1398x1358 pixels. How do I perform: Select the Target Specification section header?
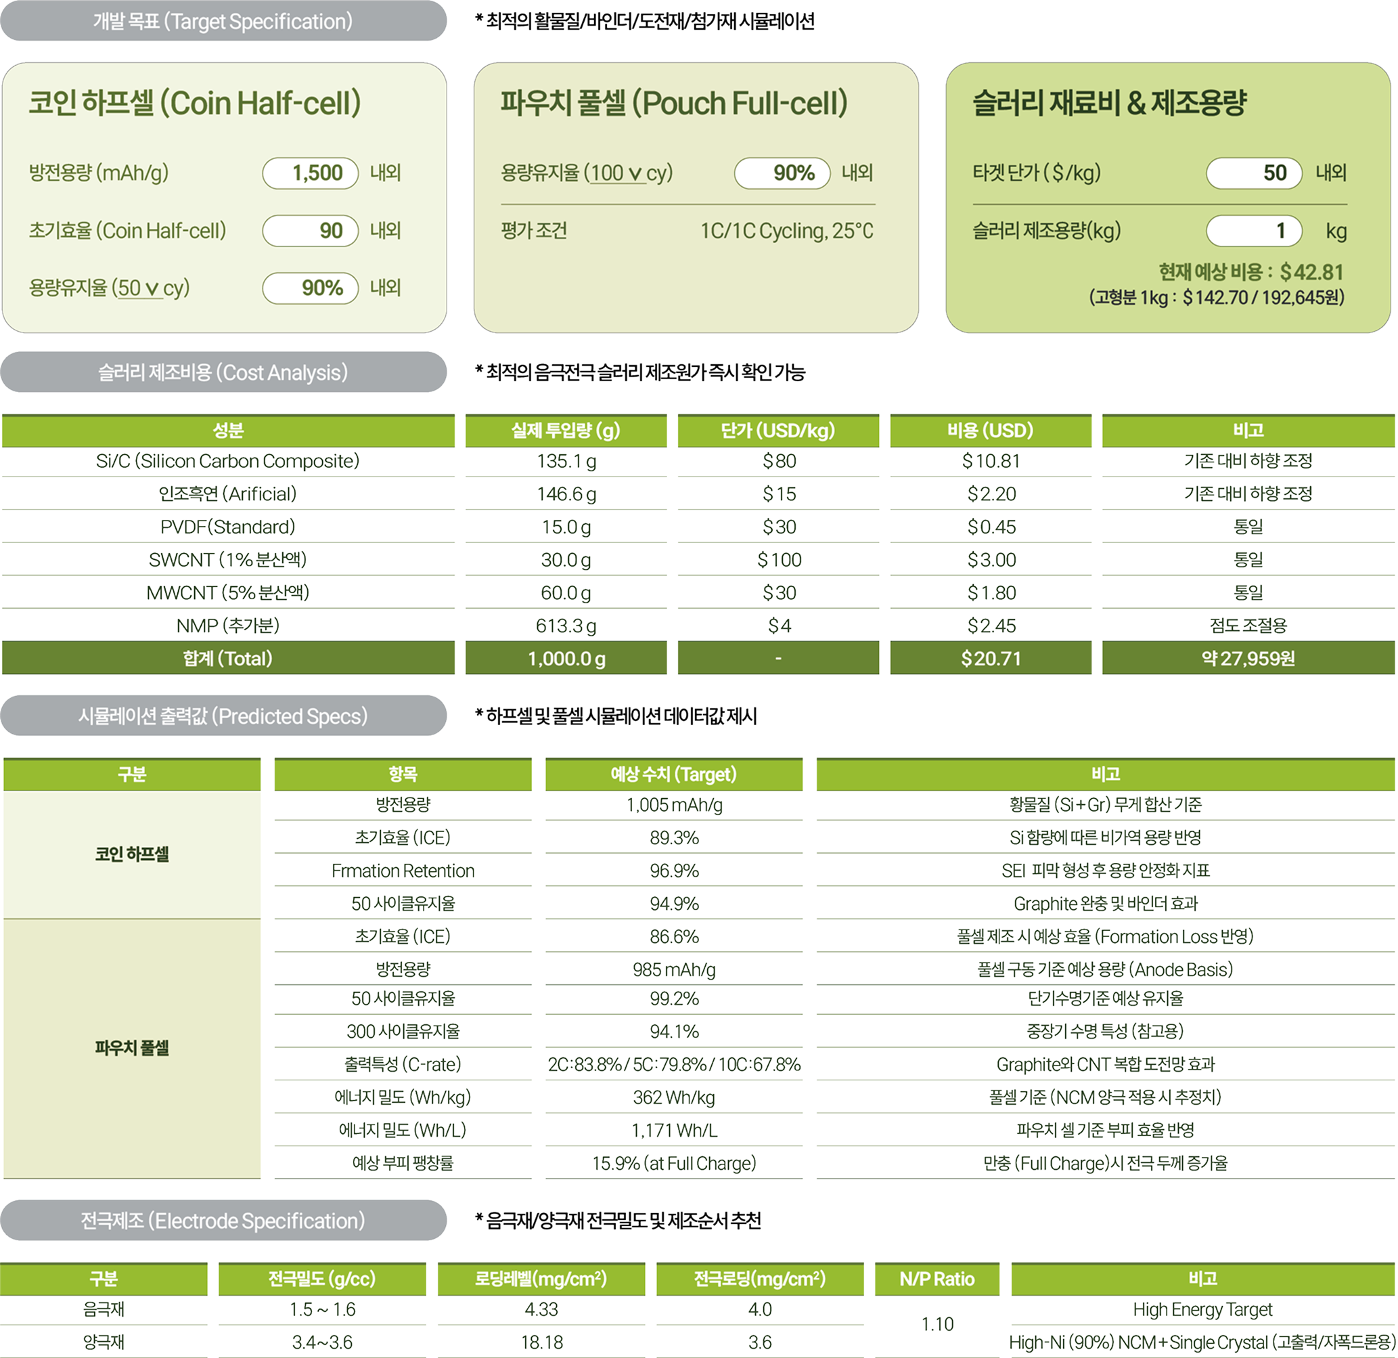coord(223,22)
